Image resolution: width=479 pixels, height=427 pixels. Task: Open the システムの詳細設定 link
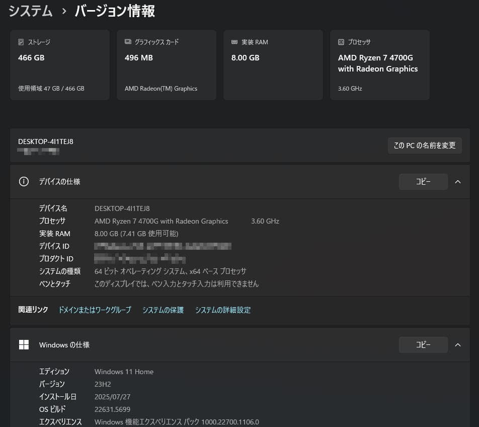pyautogui.click(x=222, y=310)
